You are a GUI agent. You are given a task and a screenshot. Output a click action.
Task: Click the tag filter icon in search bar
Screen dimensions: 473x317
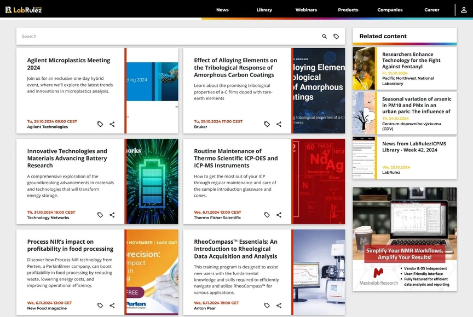[336, 37]
